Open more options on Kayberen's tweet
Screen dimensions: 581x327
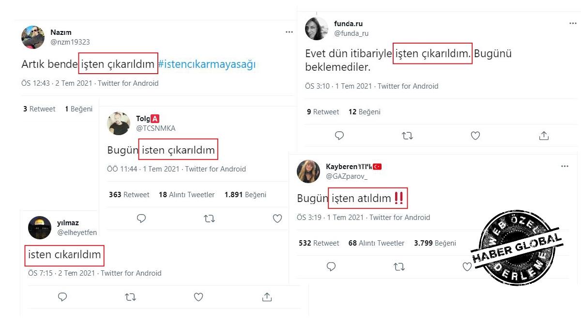coord(565,166)
